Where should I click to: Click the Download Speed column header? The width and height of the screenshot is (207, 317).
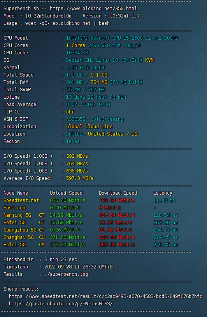tap(118, 193)
